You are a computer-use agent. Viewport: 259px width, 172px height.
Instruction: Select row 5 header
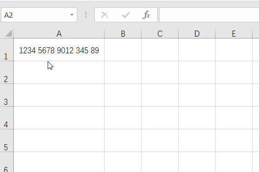[x=6, y=140]
